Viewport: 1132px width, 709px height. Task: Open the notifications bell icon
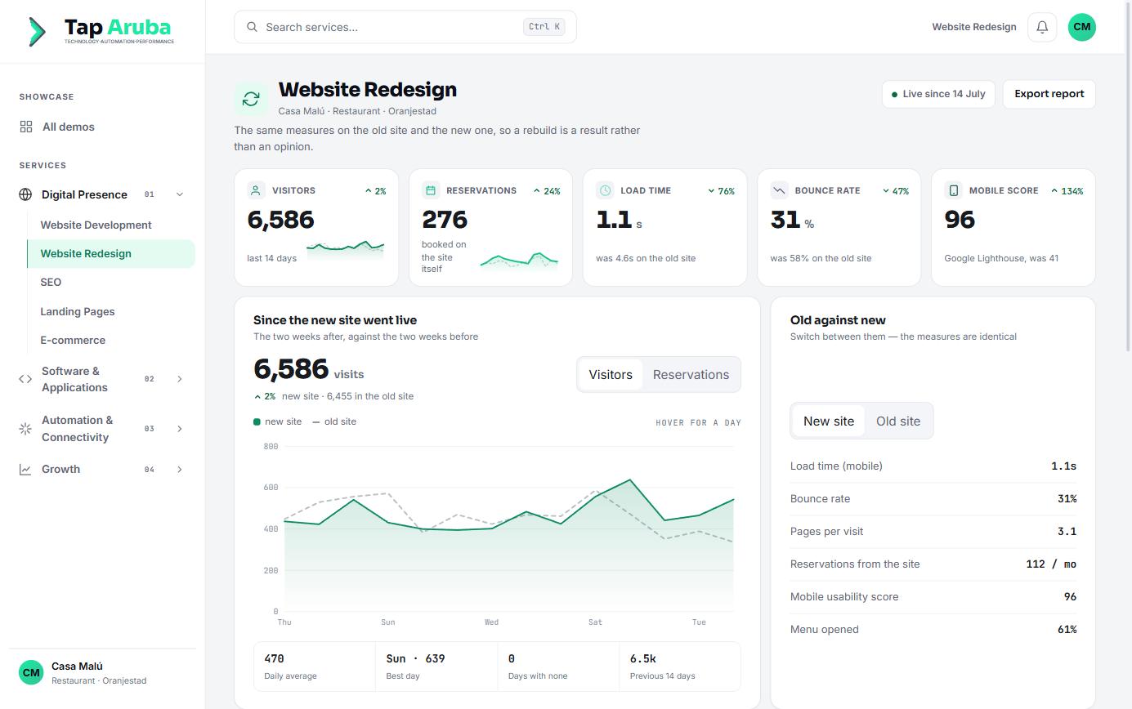[1042, 27]
